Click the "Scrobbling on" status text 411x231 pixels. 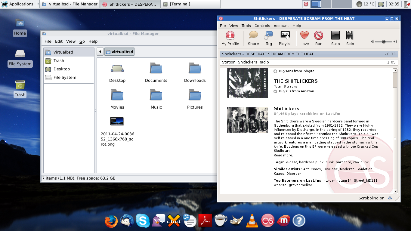[x=371, y=198]
